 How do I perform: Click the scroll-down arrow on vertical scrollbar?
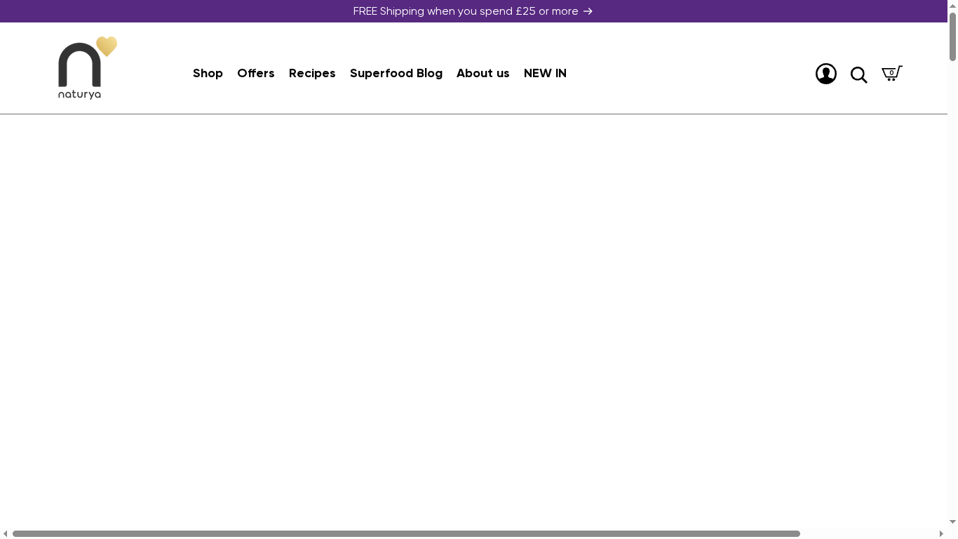pyautogui.click(x=952, y=522)
